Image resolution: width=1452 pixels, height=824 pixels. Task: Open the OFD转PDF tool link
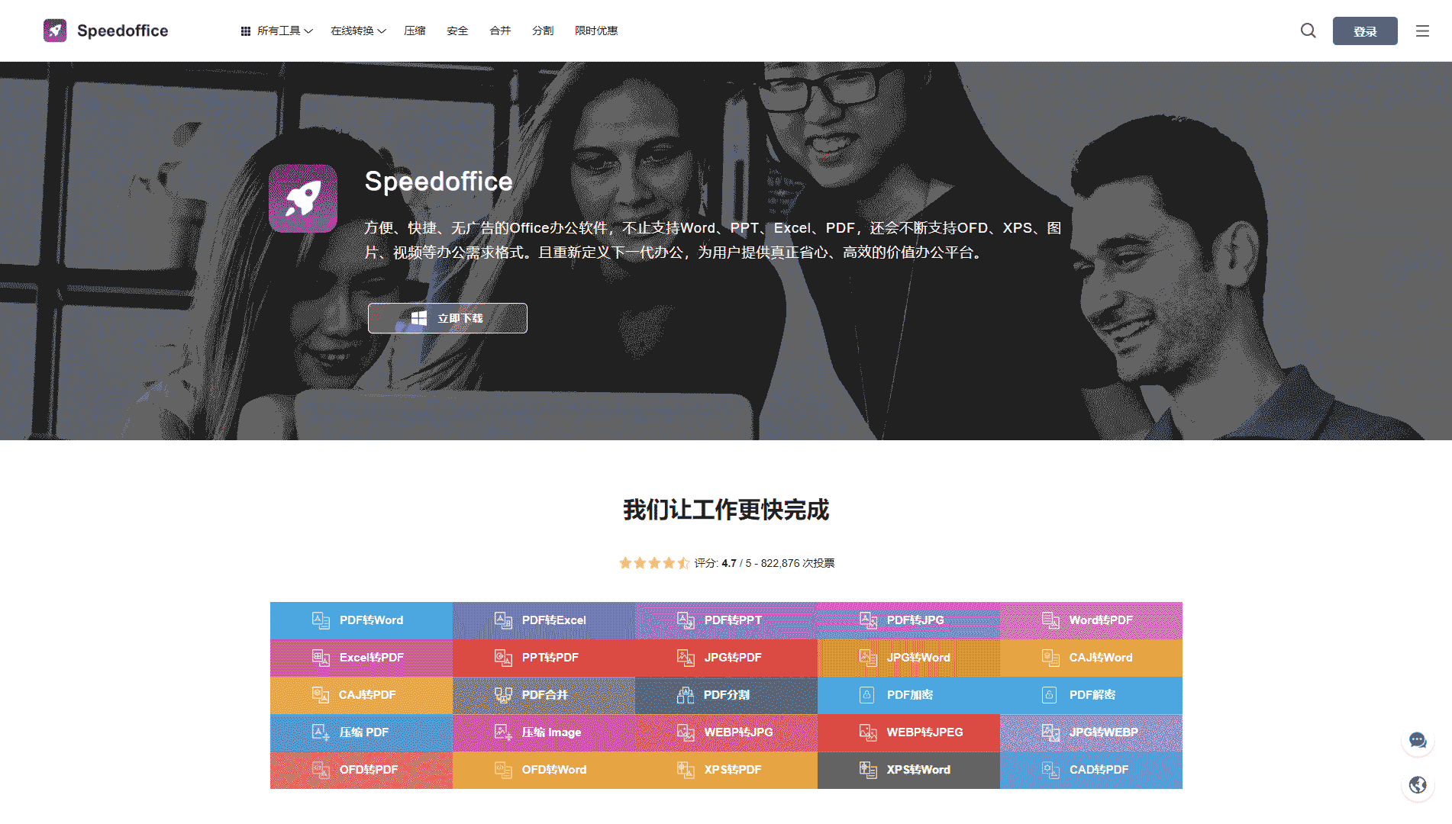point(361,770)
